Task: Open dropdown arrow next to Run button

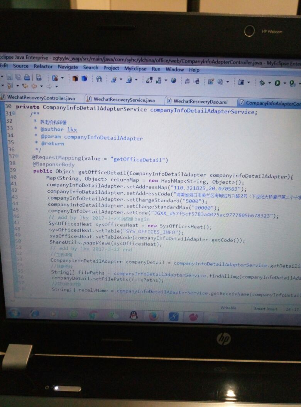Action: (x=284, y=83)
